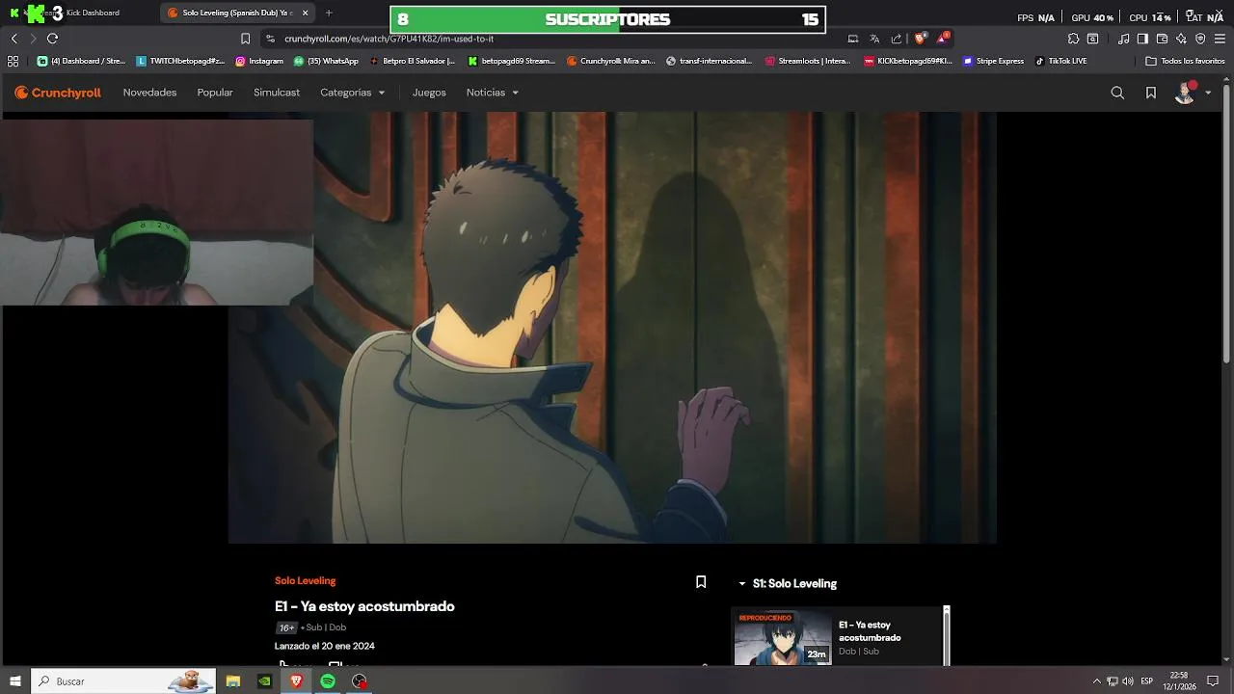Click the screen cast icon in address bar
This screenshot has width=1234, height=694.
pos(853,39)
